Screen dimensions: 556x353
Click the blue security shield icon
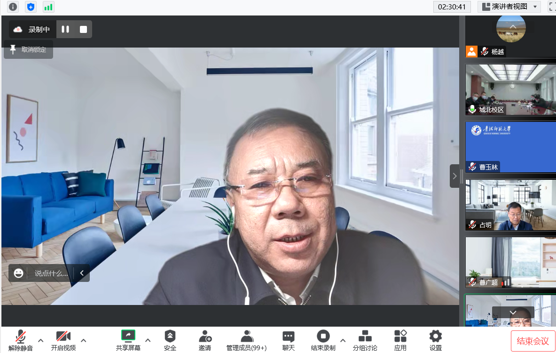(x=31, y=7)
